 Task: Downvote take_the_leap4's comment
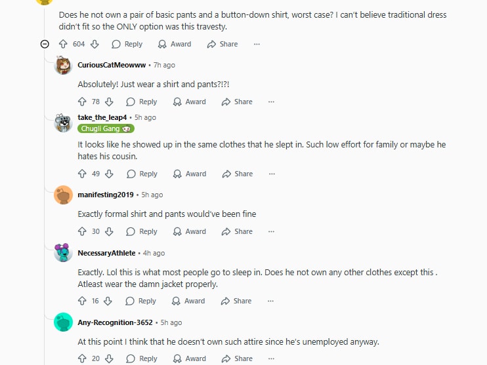[109, 174]
